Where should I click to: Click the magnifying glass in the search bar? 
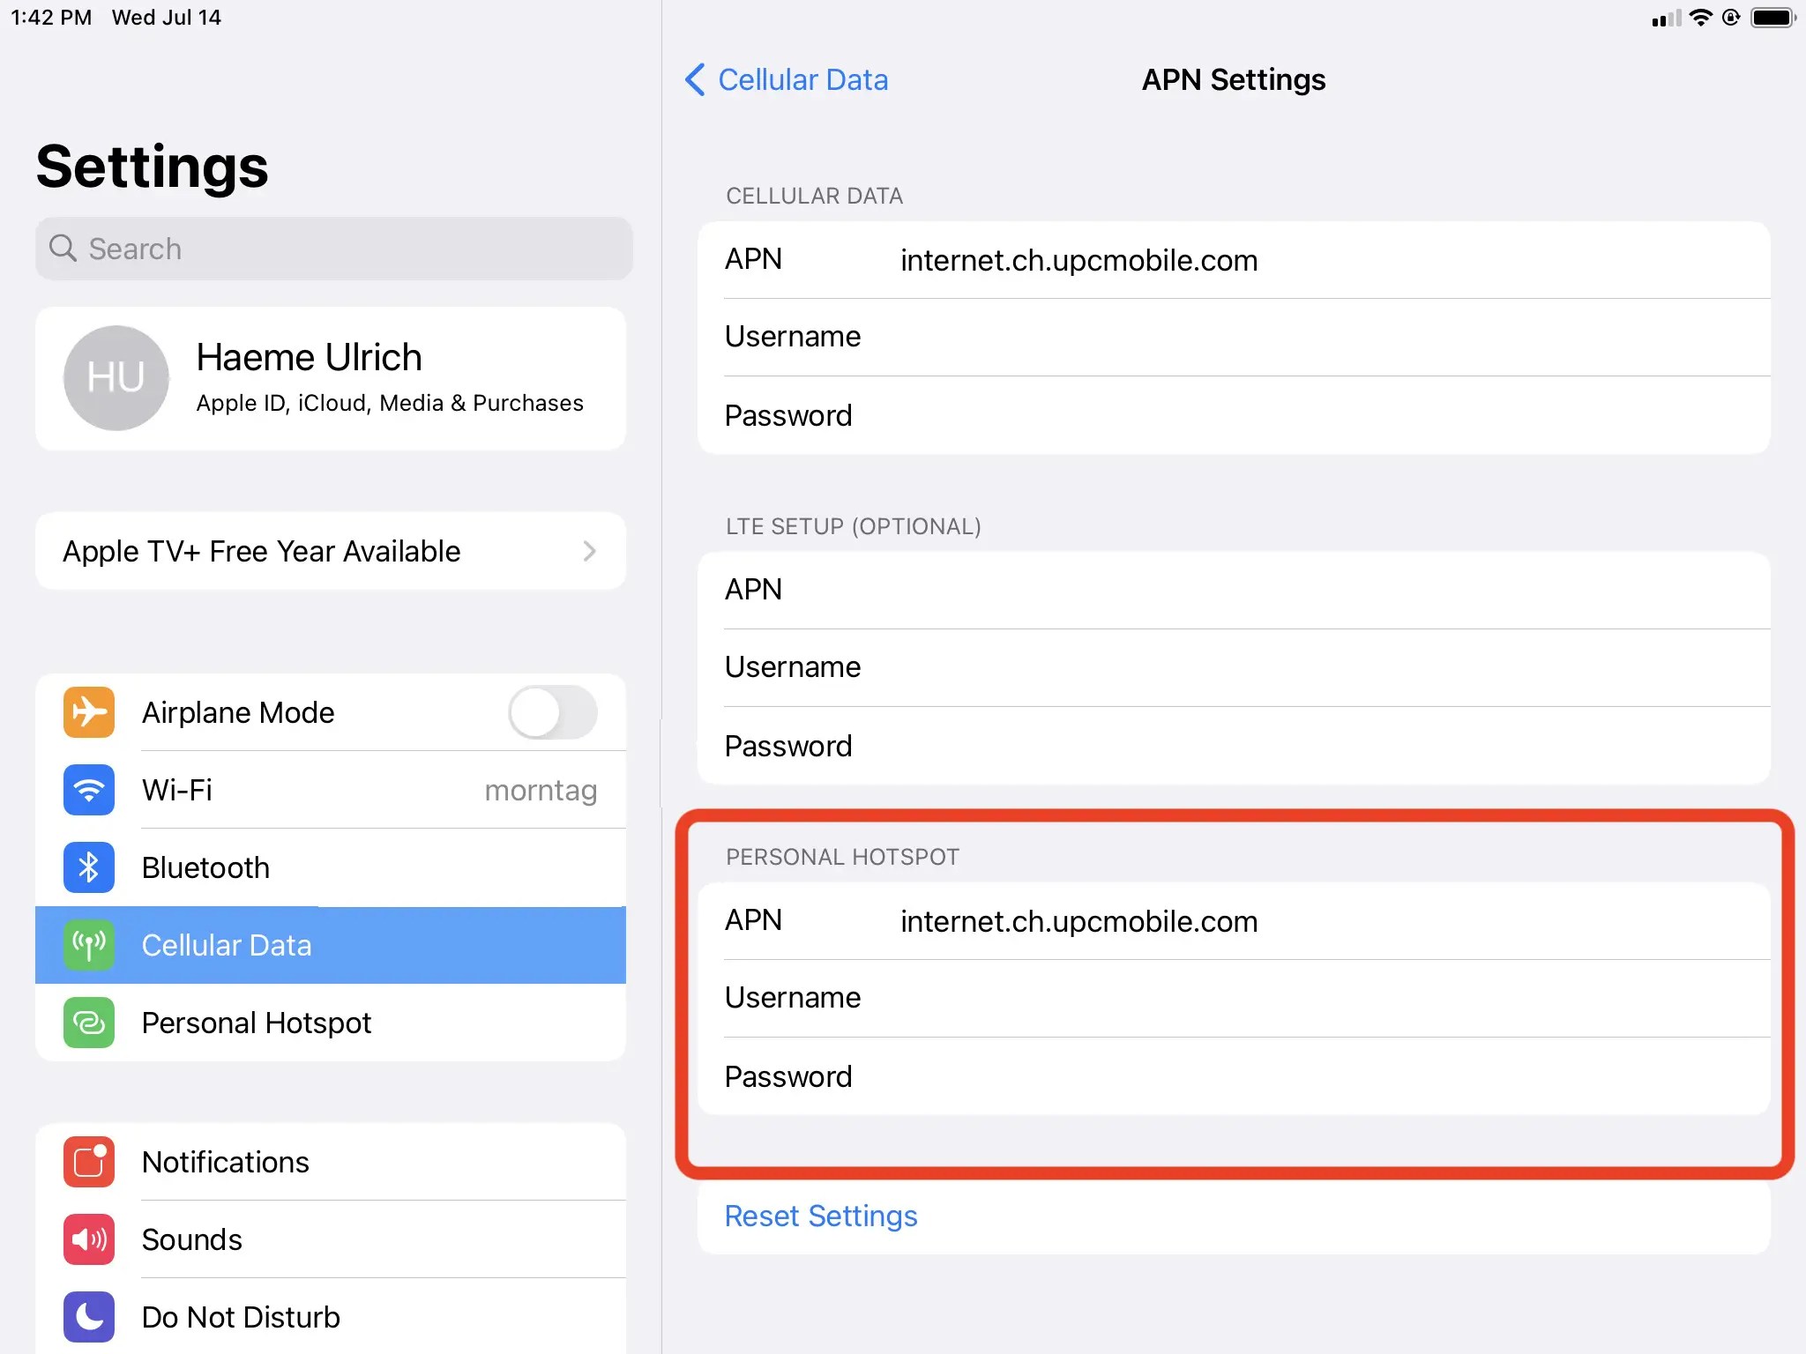[x=63, y=249]
